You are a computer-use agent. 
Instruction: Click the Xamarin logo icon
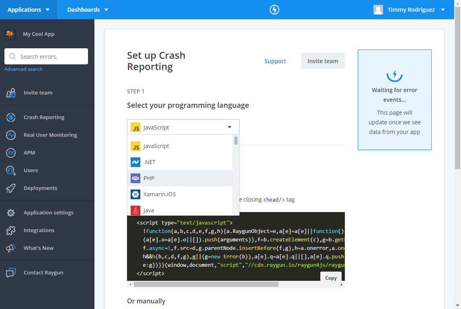(x=135, y=194)
